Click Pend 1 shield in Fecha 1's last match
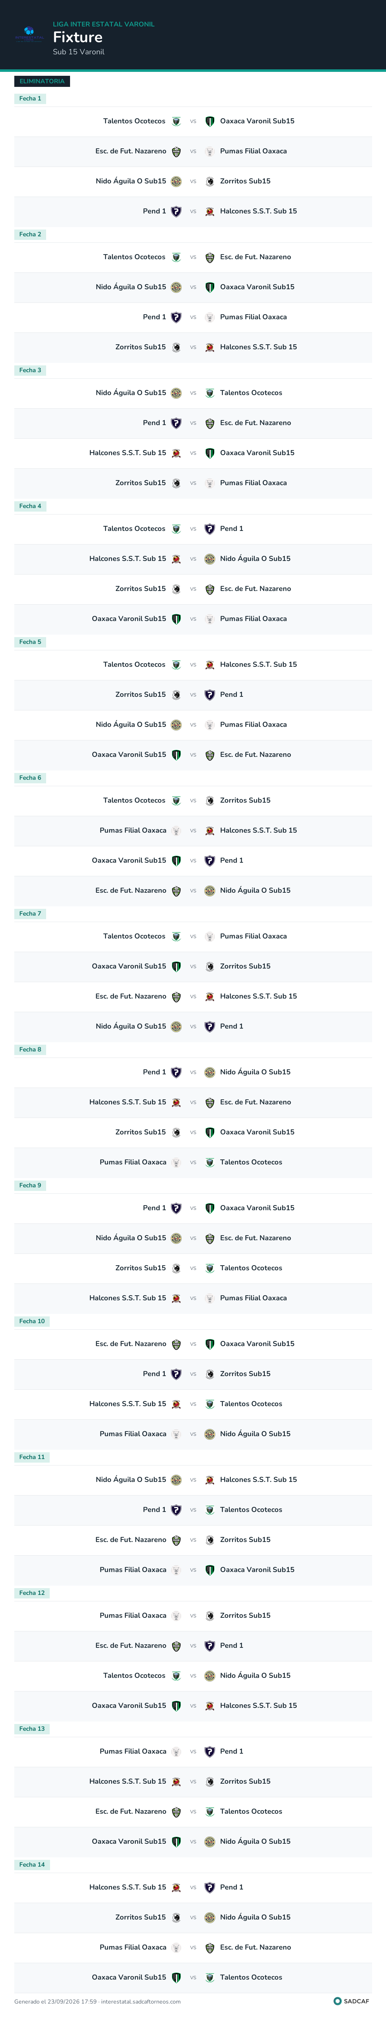This screenshot has width=386, height=2020. point(176,212)
